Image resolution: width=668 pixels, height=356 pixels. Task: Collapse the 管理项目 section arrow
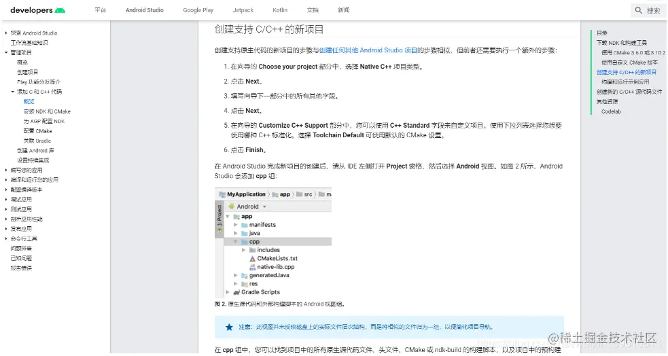[6, 52]
